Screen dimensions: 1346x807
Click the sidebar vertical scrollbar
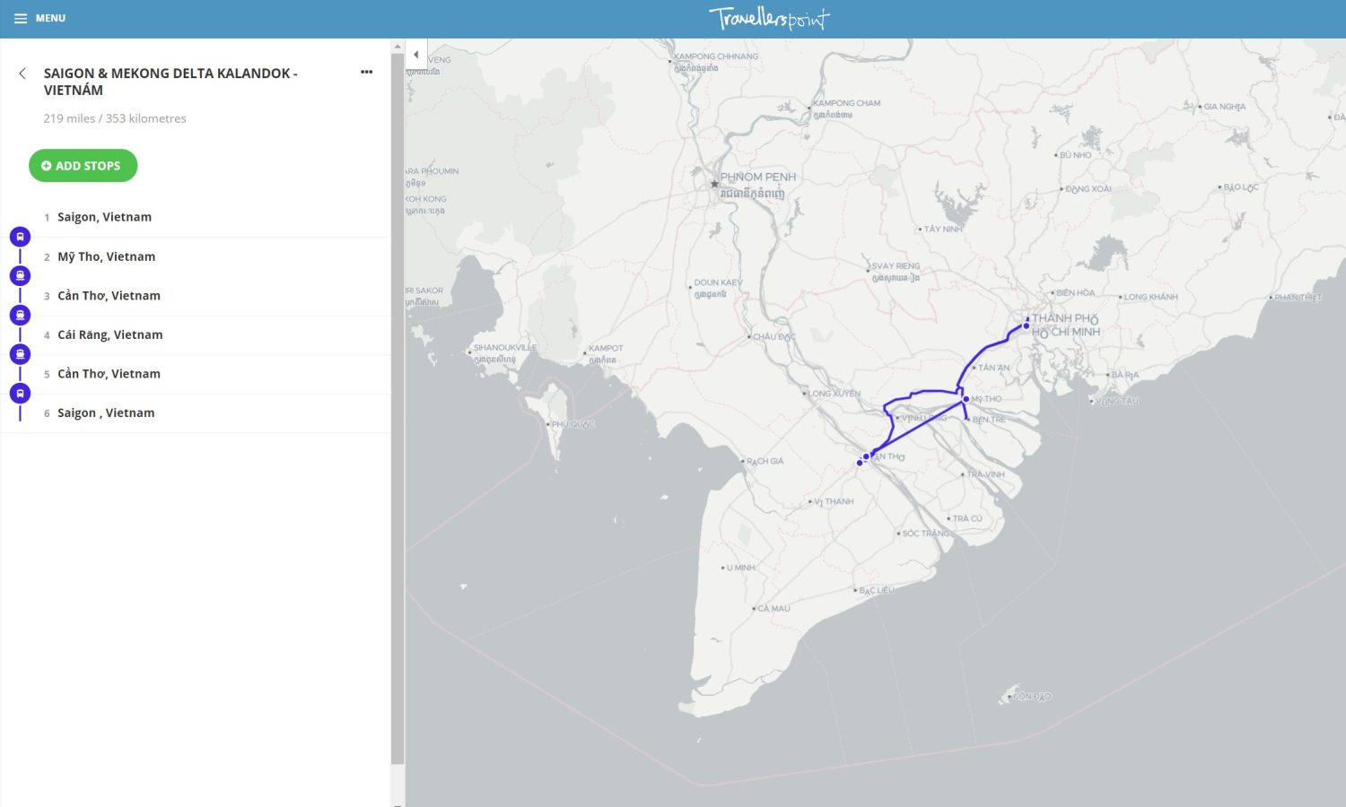pyautogui.click(x=398, y=403)
